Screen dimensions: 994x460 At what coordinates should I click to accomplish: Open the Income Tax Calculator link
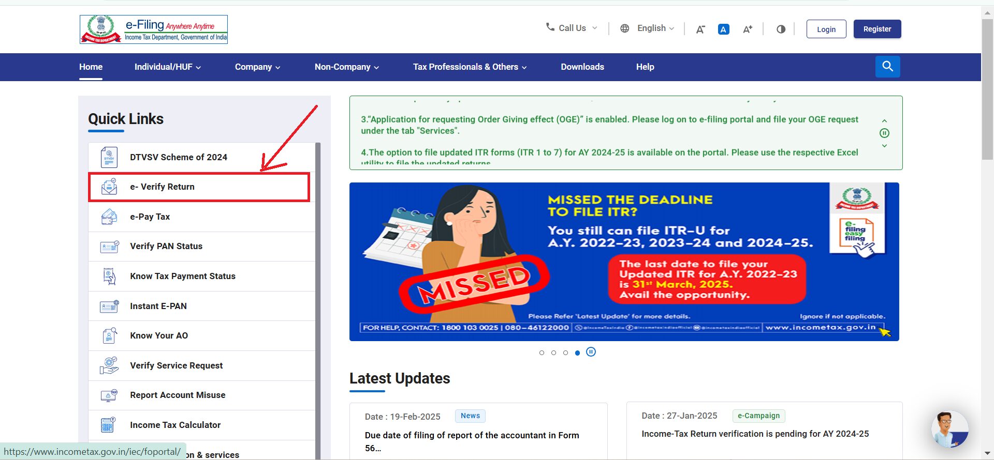pyautogui.click(x=175, y=425)
